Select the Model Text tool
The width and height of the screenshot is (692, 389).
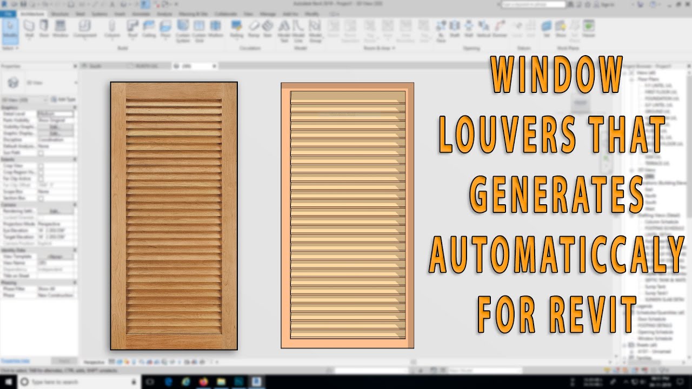284,31
